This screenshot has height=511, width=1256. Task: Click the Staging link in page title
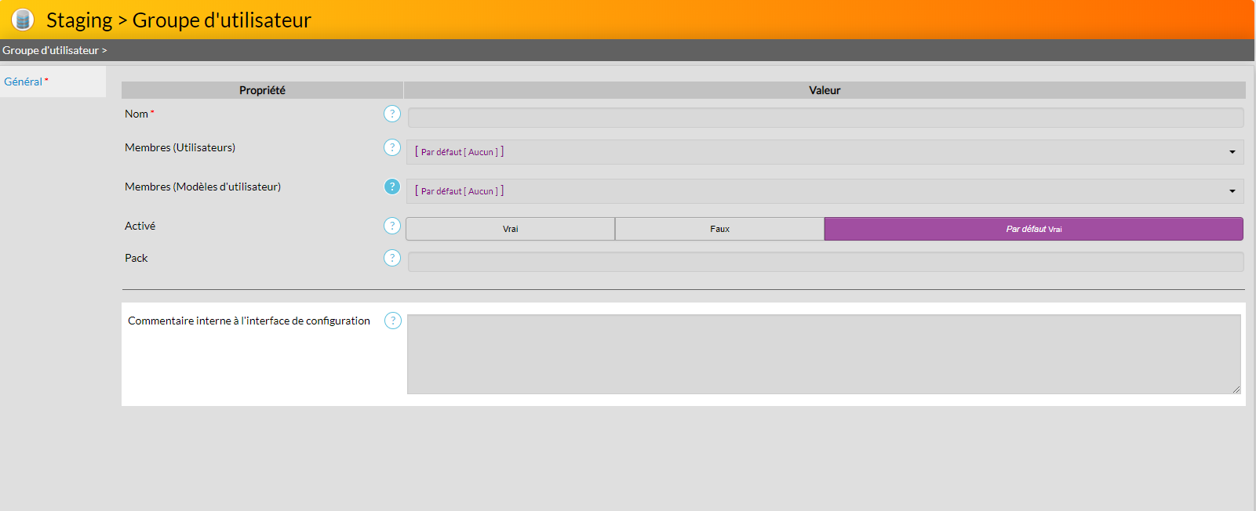[79, 20]
